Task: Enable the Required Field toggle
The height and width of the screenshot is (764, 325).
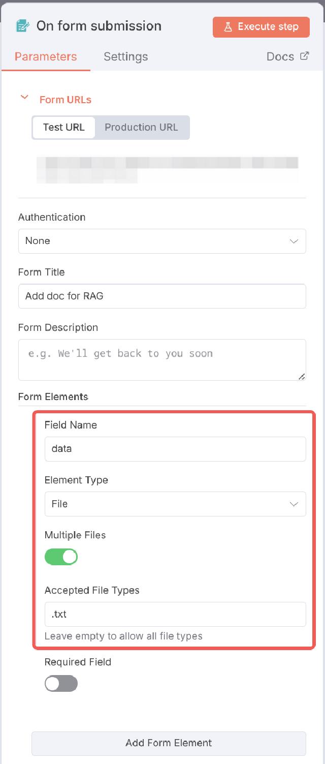Action: (x=60, y=684)
